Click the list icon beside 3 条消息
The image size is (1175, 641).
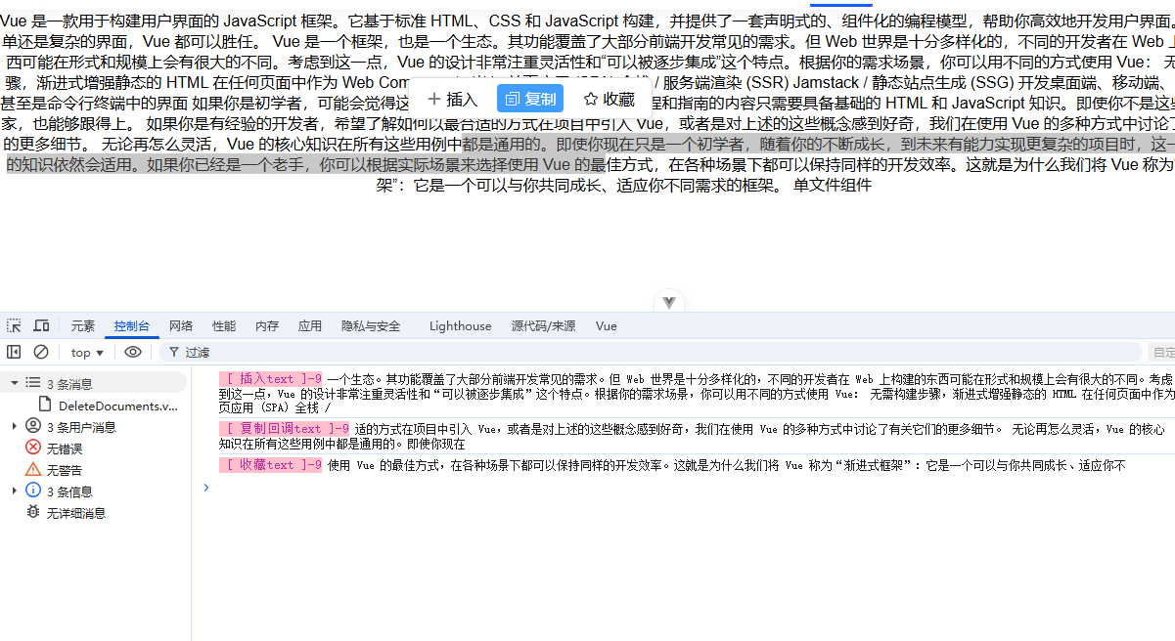(33, 383)
